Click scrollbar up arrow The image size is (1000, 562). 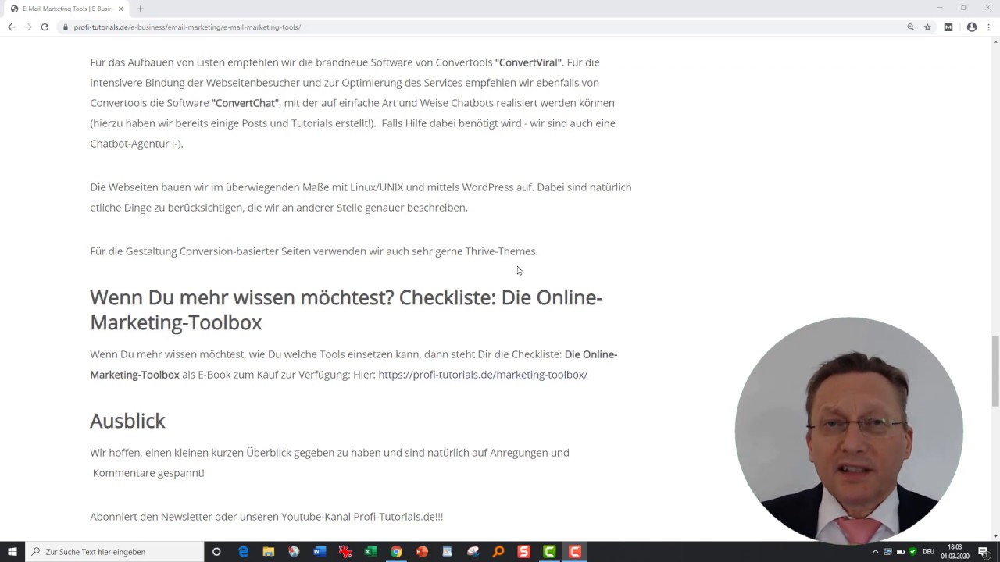(995, 41)
